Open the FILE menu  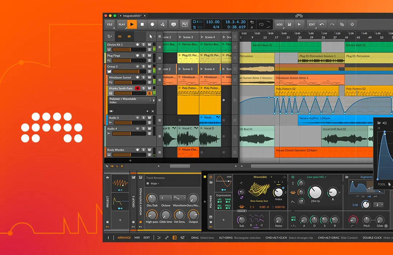[x=110, y=24]
